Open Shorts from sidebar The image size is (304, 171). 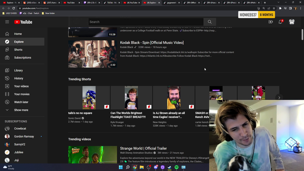pos(22,49)
